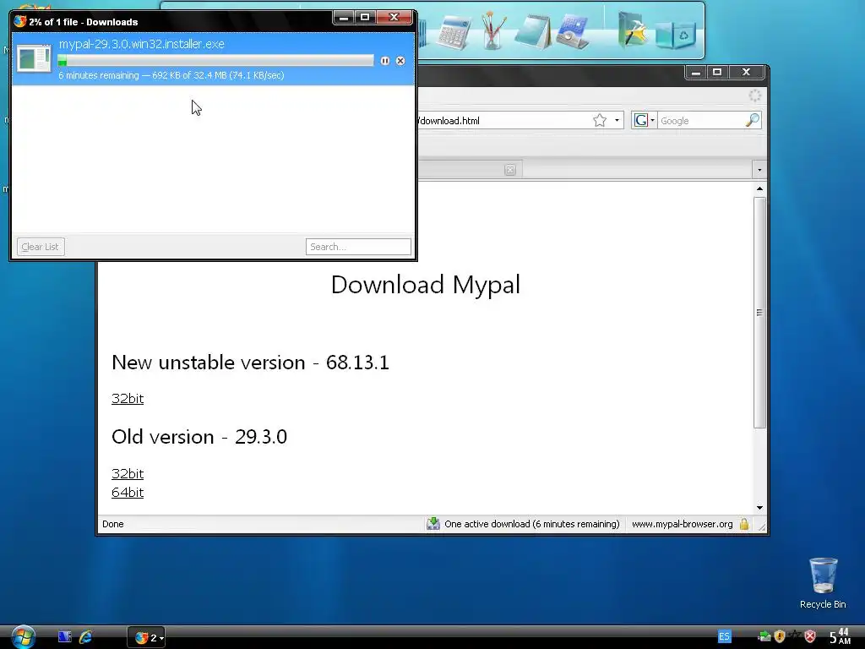Expand the list-all-tabs dropdown
This screenshot has height=649, width=865.
coord(759,170)
